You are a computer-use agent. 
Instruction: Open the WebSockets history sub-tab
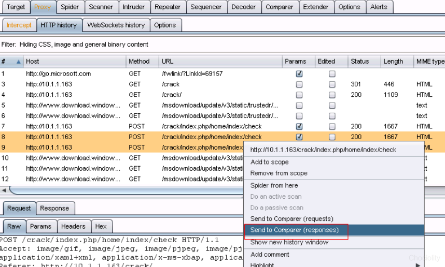tap(116, 25)
